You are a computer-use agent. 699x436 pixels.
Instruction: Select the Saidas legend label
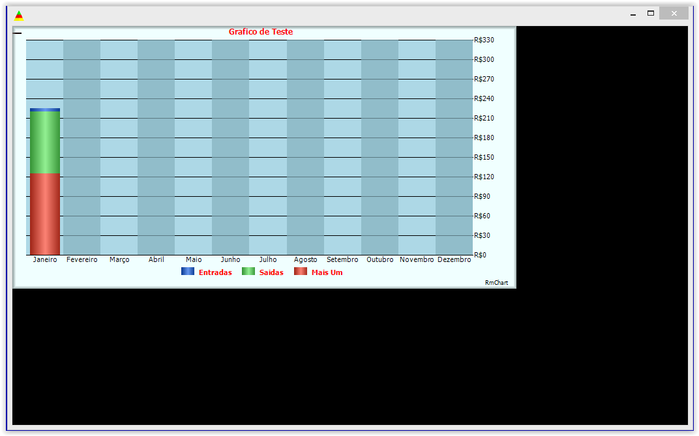pos(271,272)
